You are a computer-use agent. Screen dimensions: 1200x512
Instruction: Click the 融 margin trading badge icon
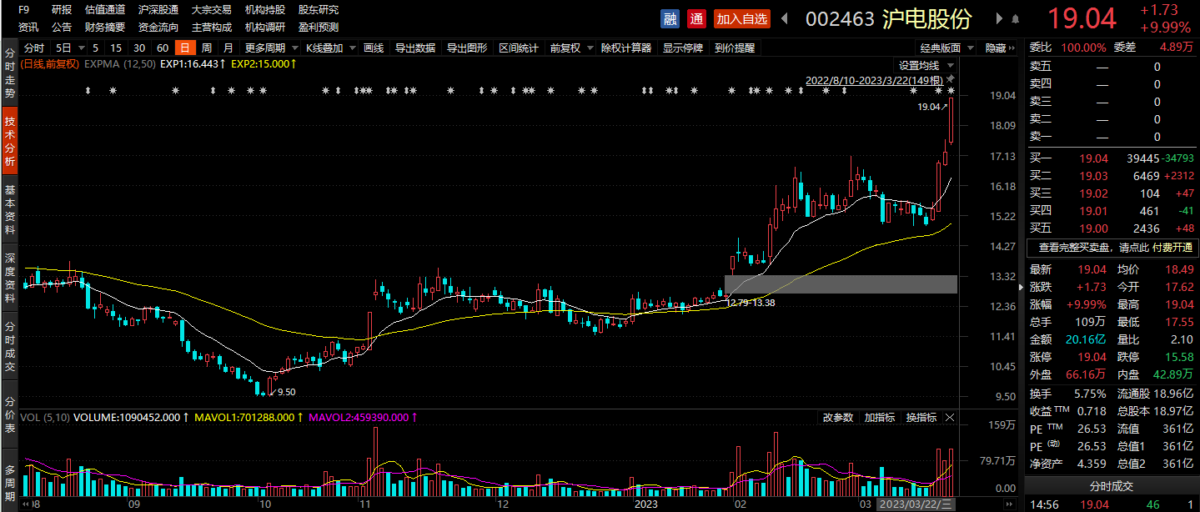pos(670,18)
